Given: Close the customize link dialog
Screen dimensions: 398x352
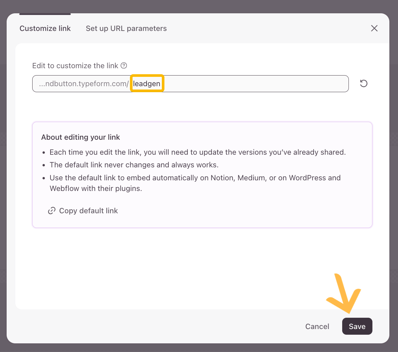Looking at the screenshot, I should coord(374,28).
